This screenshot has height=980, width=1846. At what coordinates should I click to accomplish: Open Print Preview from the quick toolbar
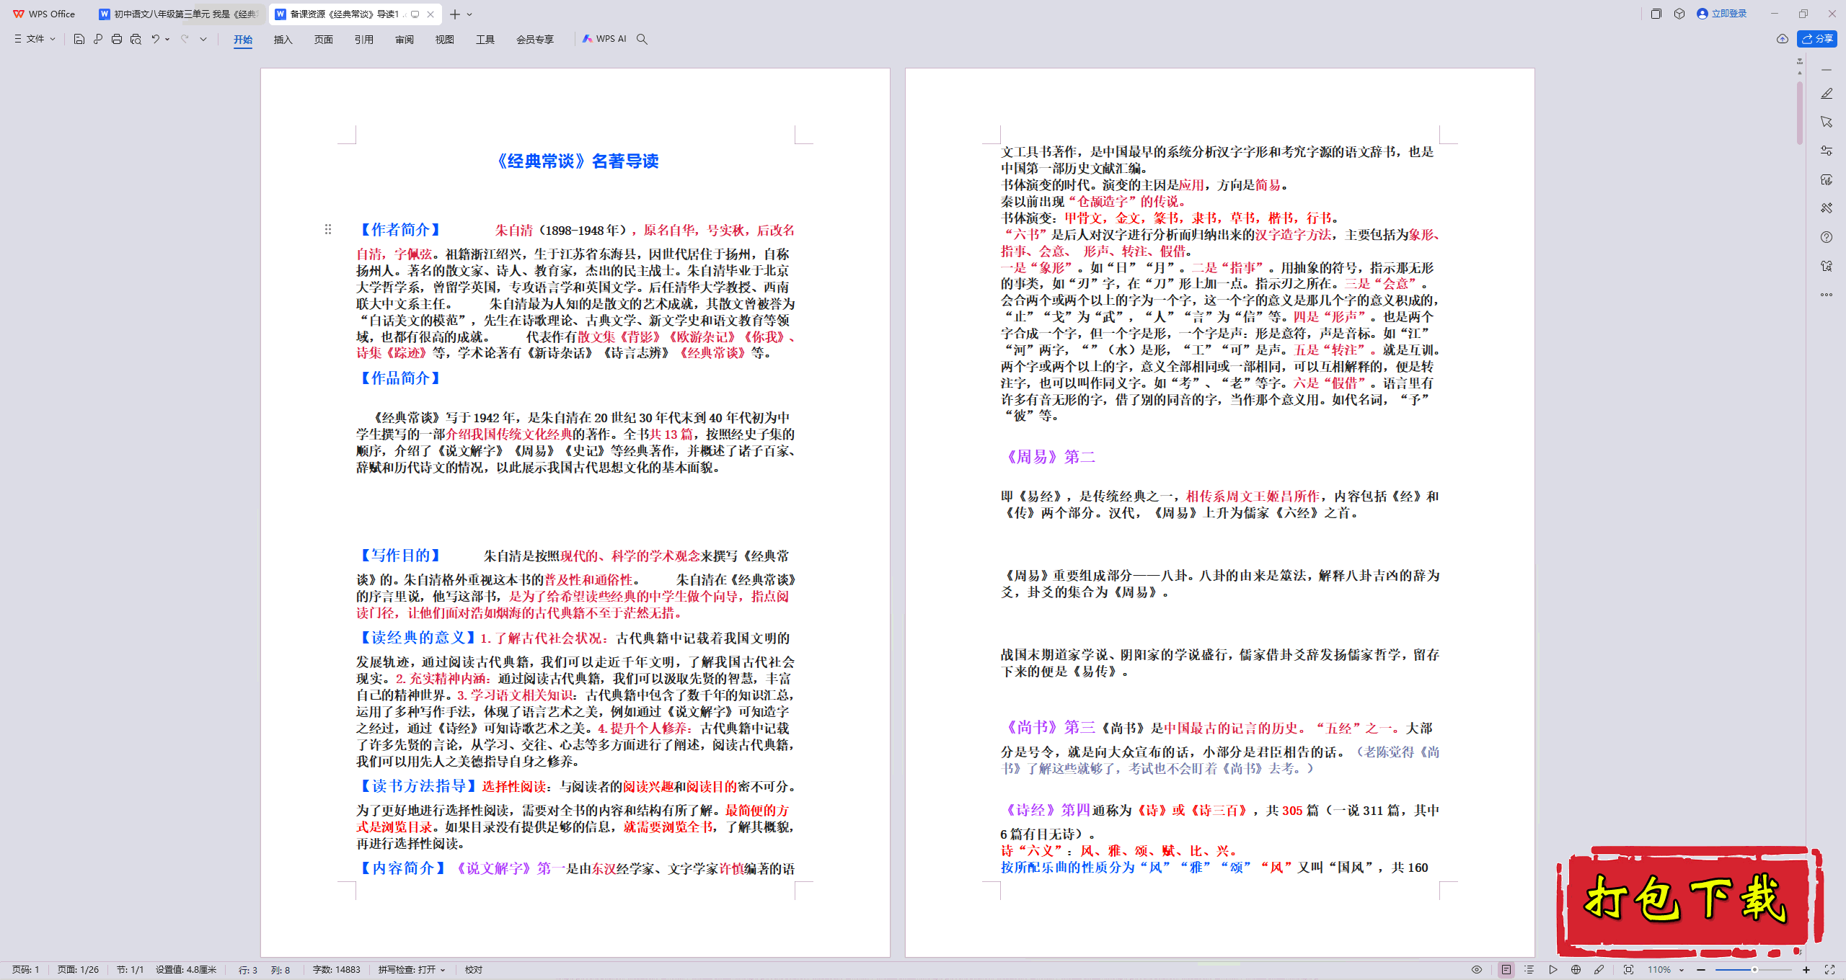tap(136, 39)
